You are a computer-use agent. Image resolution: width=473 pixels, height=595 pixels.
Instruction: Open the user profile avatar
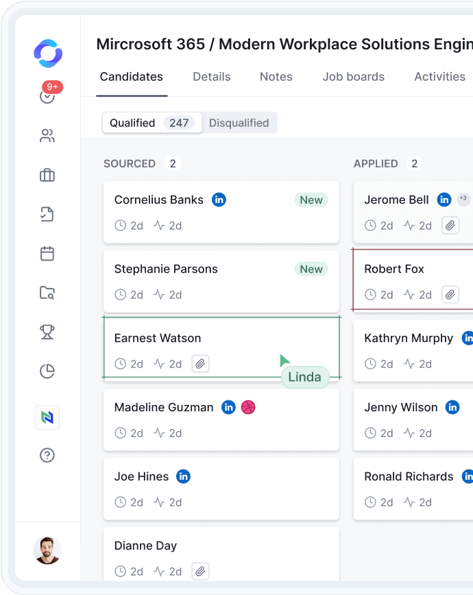47,550
